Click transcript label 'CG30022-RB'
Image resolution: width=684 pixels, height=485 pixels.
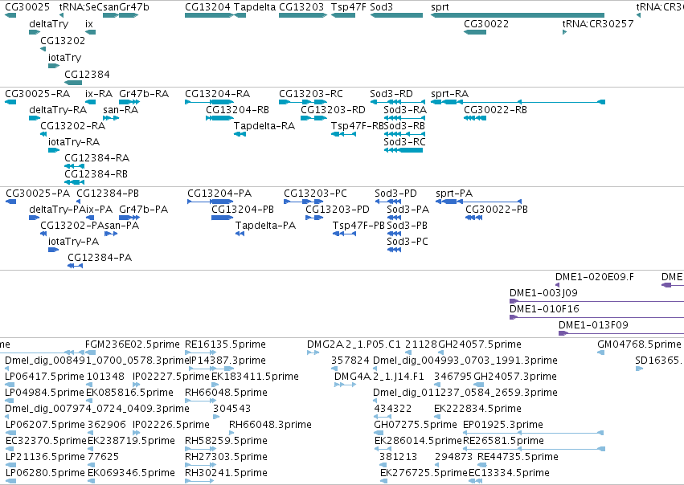point(496,110)
